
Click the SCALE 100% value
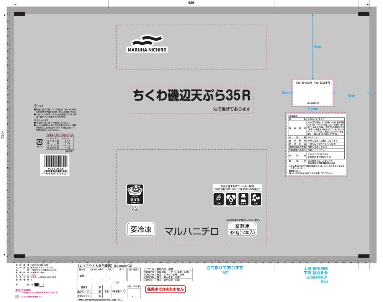point(33,275)
